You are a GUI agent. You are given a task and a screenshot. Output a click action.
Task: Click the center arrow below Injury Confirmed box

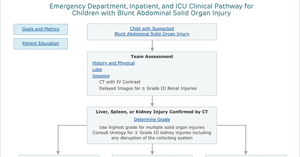[152, 149]
